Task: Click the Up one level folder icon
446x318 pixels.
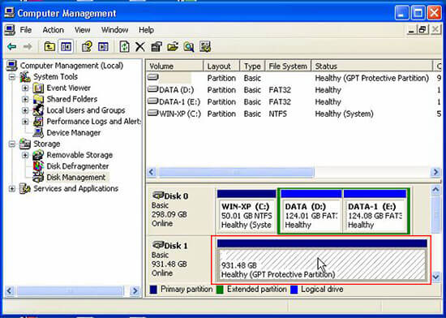Action: click(49, 47)
